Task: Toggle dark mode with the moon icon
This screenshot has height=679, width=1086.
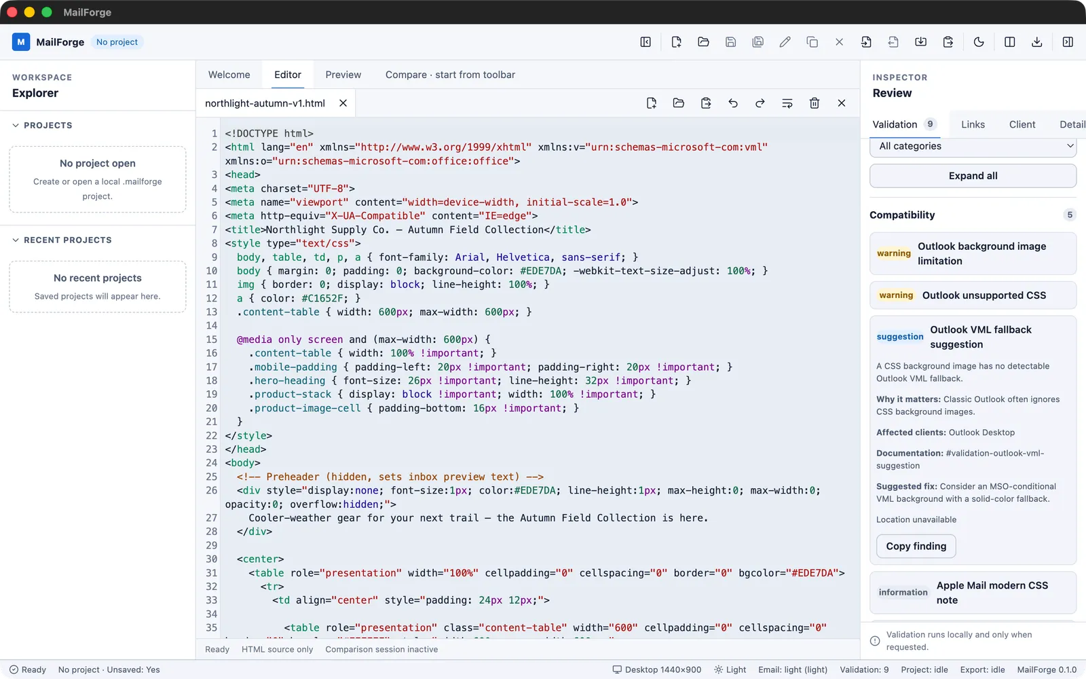Action: (x=979, y=42)
